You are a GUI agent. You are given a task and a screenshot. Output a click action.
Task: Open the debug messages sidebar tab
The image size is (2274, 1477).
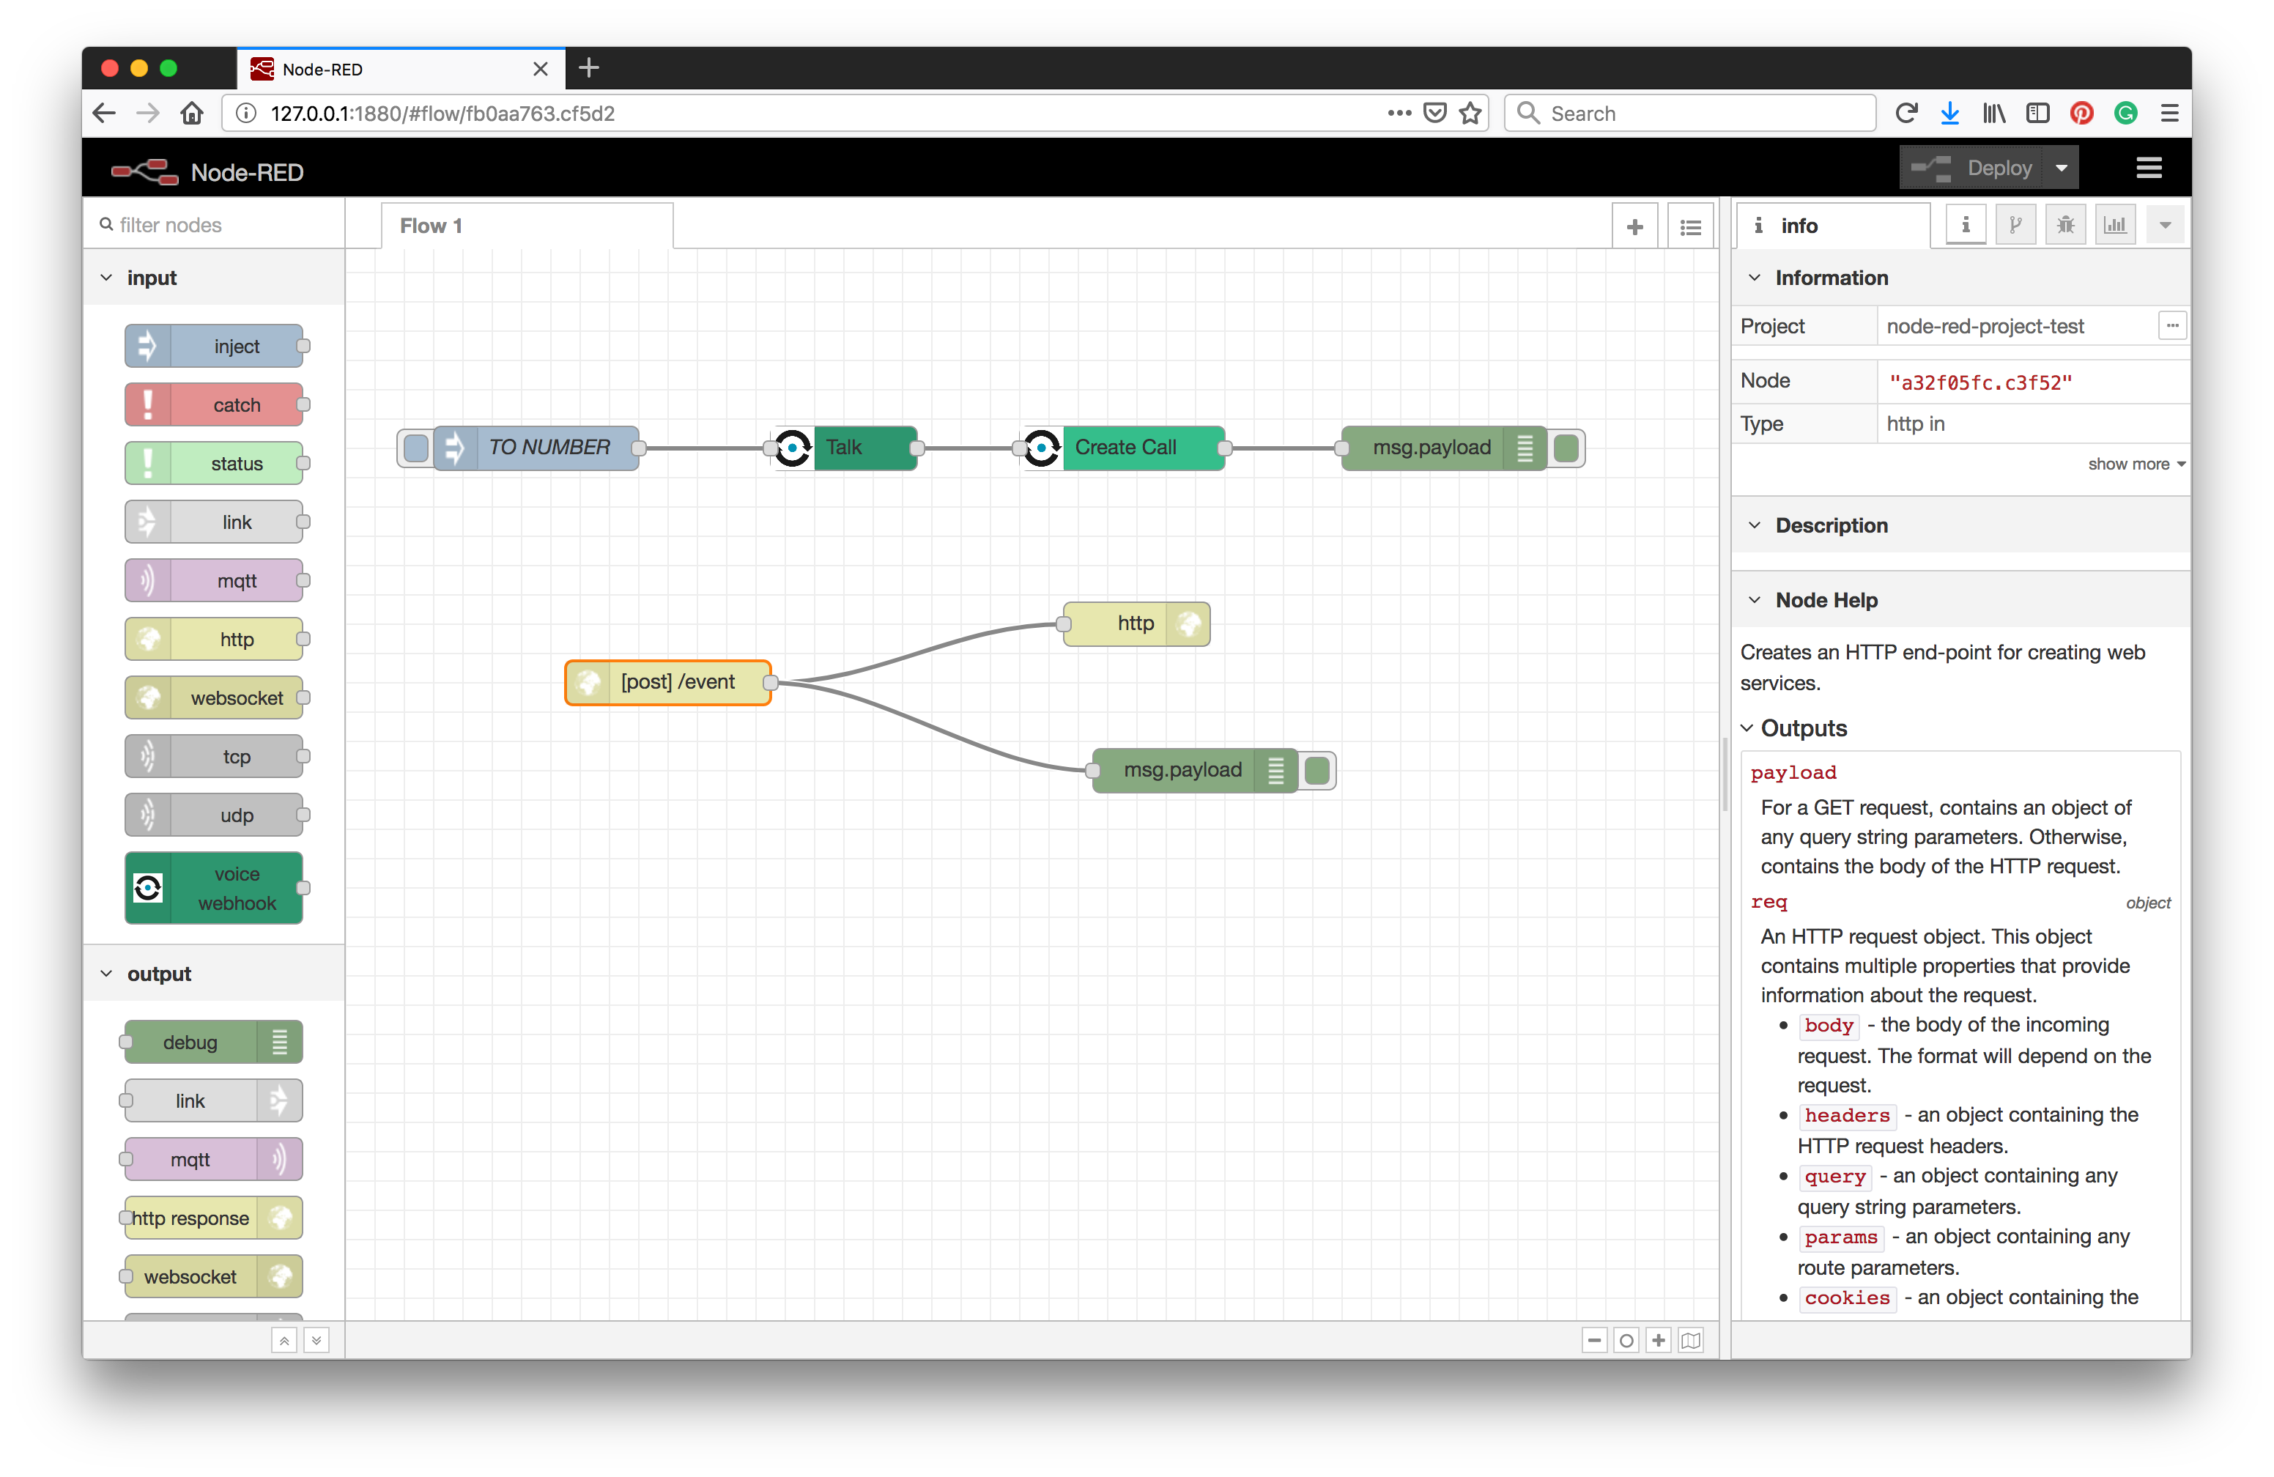pos(2066,226)
